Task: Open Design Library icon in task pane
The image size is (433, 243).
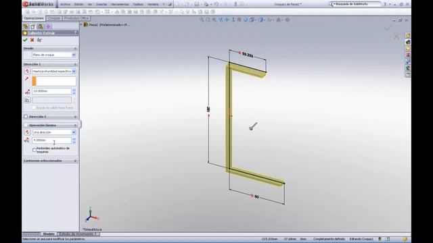Action: point(408,42)
